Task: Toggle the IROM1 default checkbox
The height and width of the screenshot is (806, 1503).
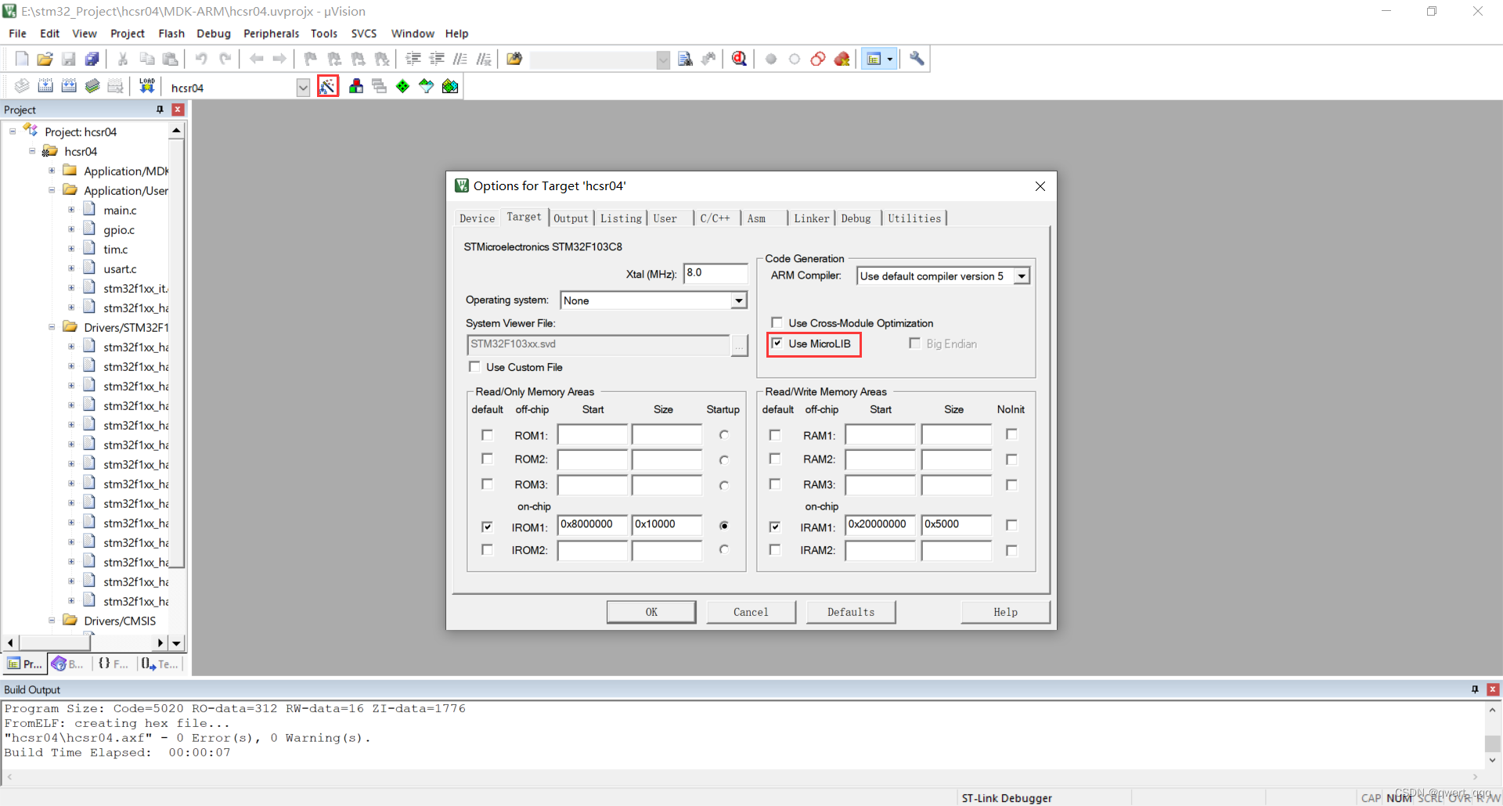Action: click(487, 527)
